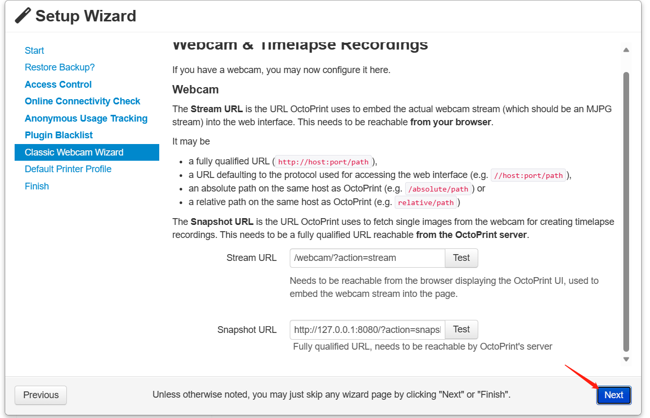
Task: Focus the Stream URL text field
Action: [367, 258]
